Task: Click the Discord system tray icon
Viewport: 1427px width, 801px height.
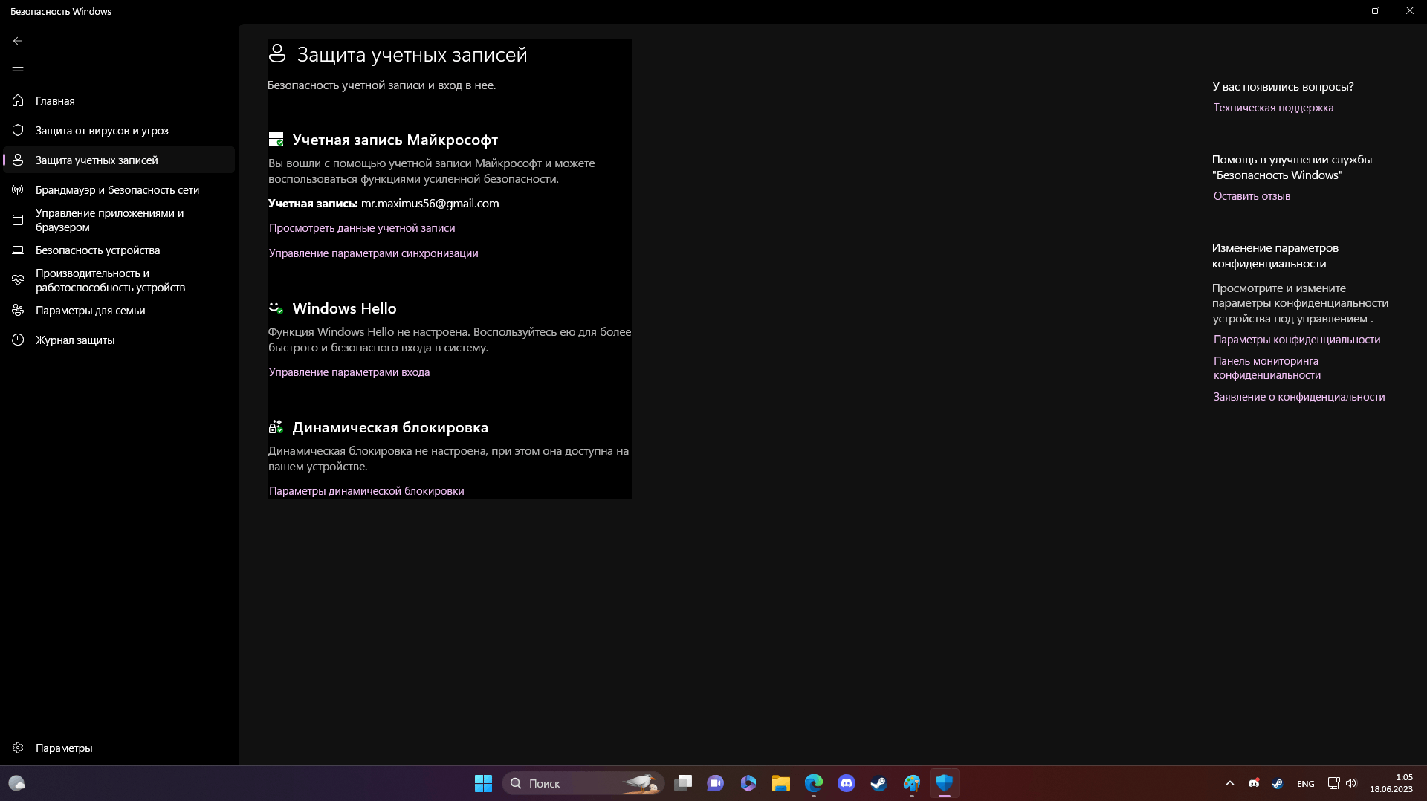Action: (x=1254, y=783)
